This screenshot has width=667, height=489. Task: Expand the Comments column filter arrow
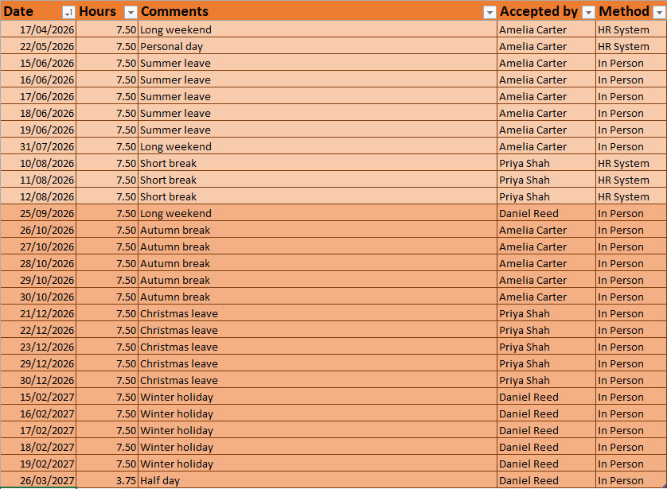(490, 13)
